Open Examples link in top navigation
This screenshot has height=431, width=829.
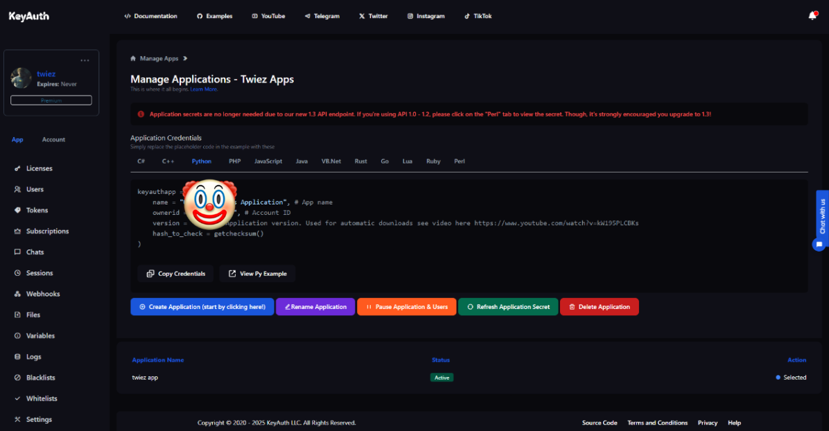coord(215,17)
